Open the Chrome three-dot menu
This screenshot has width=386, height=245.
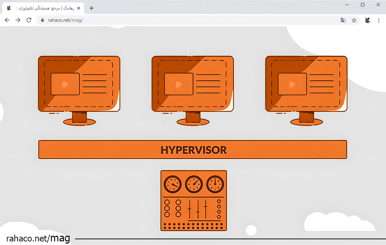378,20
